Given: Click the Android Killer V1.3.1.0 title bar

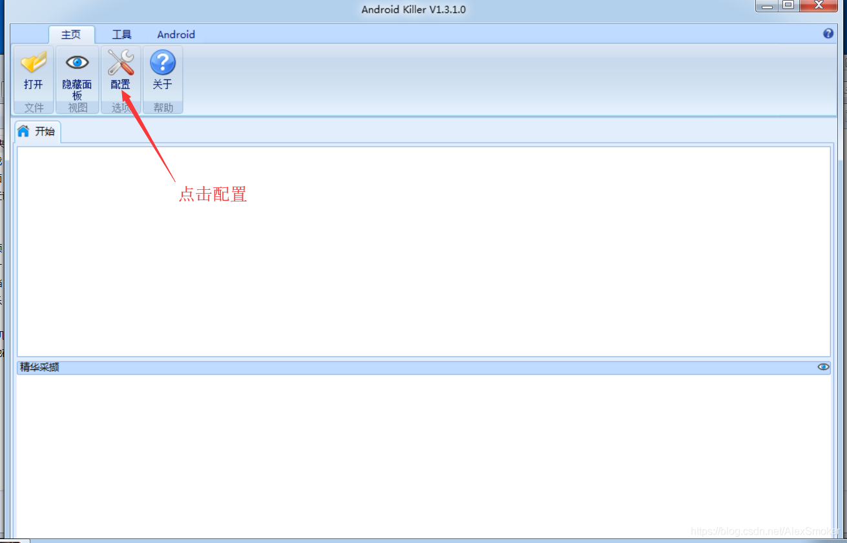Looking at the screenshot, I should pos(413,10).
